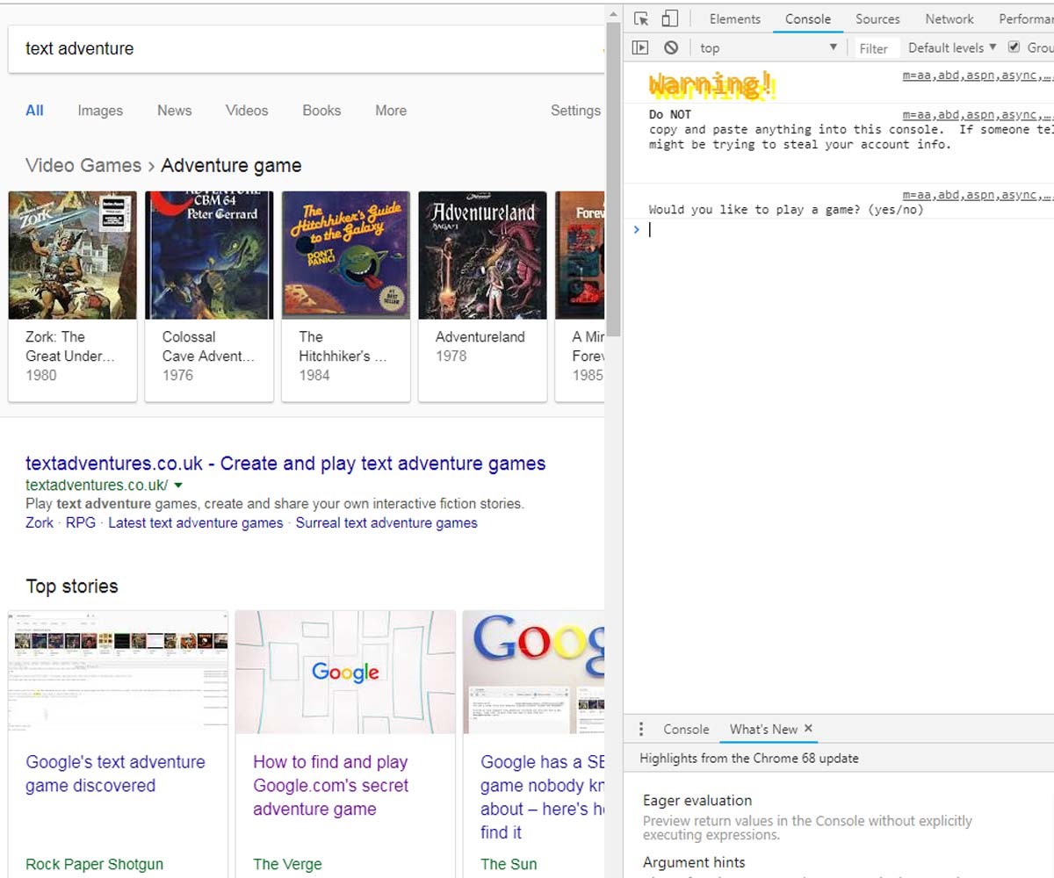1054x878 pixels.
Task: Open the Colossal Cave Adventure cover
Action: 209,255
